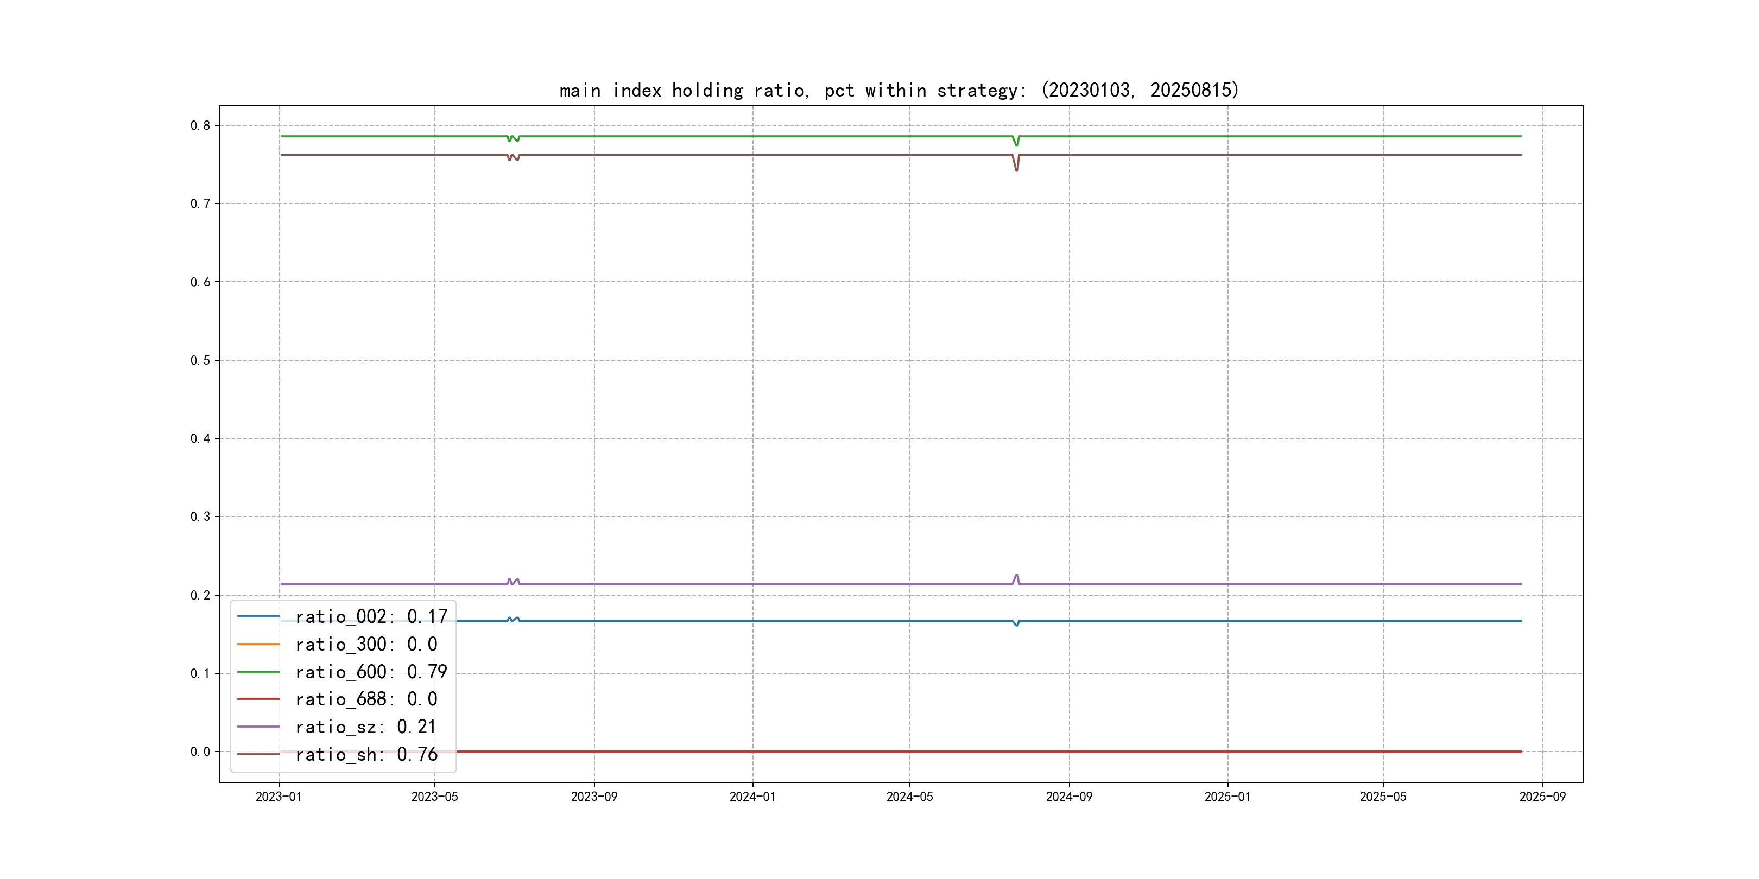The height and width of the screenshot is (879, 1759).
Task: Click the purple line's spike near 2024-08
Action: 1017,576
